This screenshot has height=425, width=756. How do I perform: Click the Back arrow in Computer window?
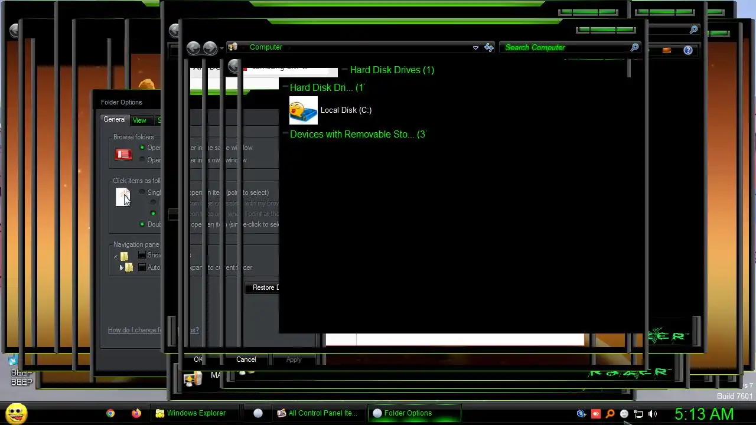[193, 48]
